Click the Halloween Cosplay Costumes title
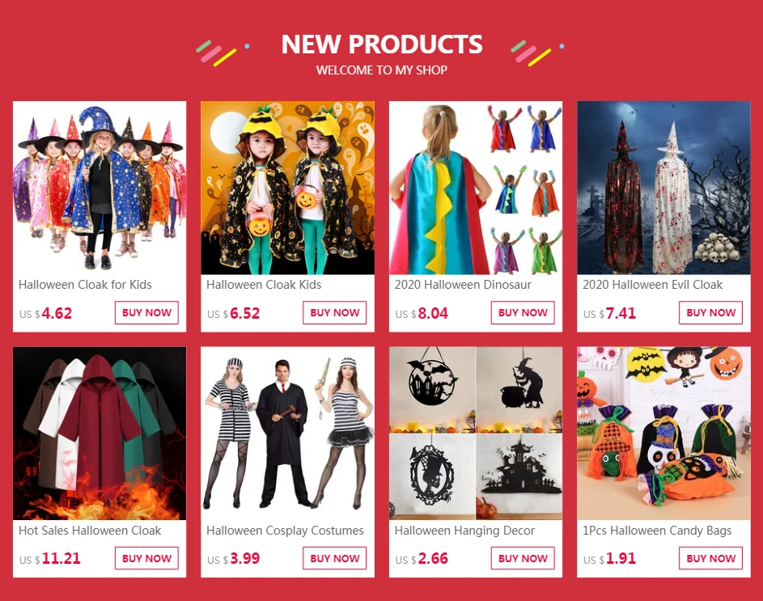 click(x=285, y=531)
